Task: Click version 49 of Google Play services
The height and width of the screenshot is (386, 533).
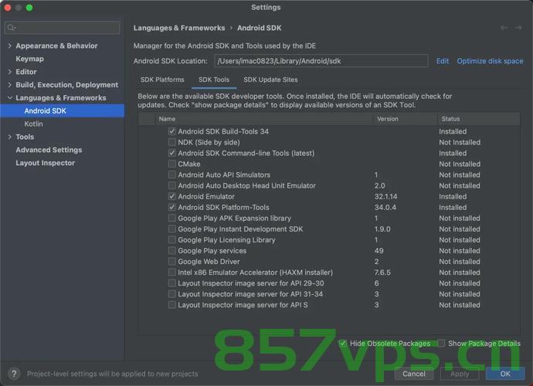Action: point(379,251)
